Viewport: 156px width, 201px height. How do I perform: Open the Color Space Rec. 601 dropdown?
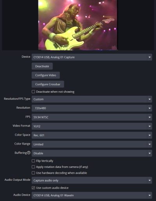[92, 135]
